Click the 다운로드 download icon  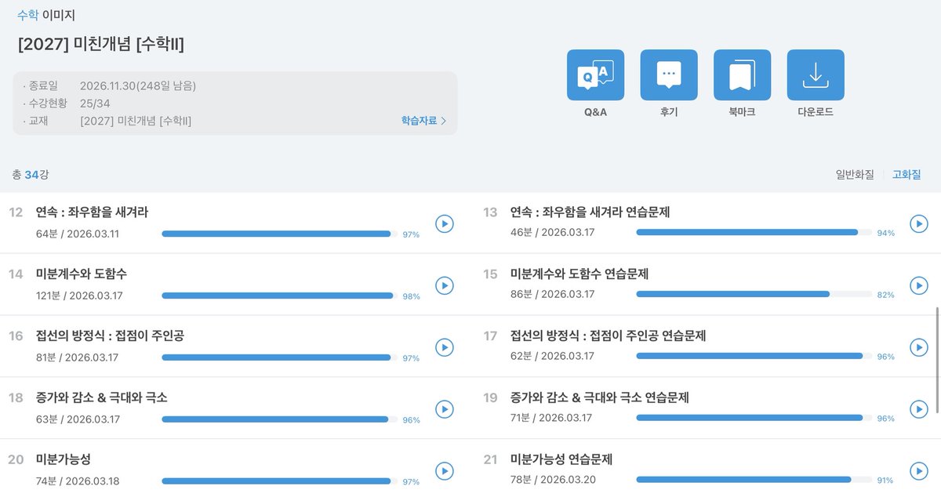(816, 75)
